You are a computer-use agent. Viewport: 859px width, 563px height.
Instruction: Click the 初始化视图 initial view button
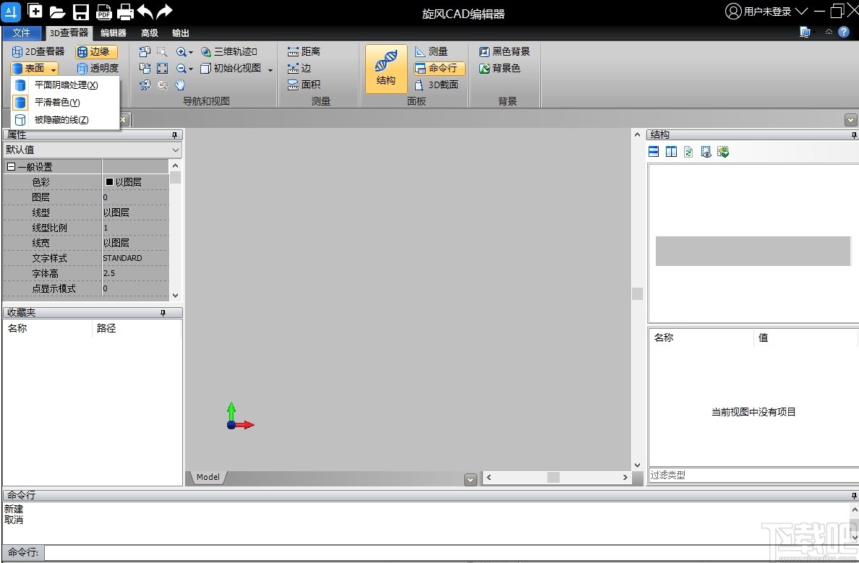point(230,69)
